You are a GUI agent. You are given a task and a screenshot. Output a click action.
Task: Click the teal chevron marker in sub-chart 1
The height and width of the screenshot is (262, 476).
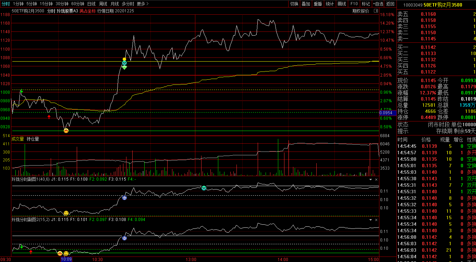204,188
